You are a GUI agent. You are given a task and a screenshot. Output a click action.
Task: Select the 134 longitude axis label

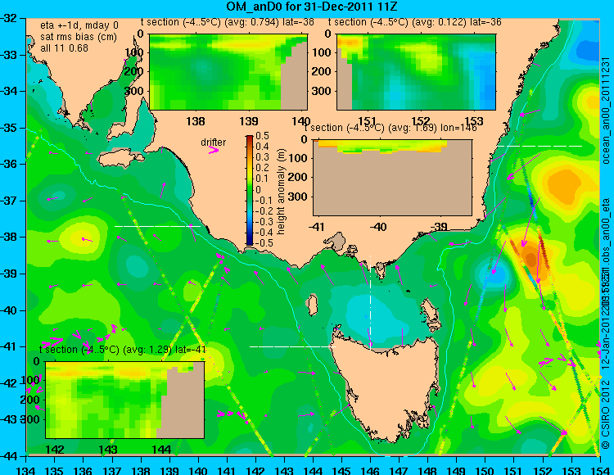(x=26, y=470)
